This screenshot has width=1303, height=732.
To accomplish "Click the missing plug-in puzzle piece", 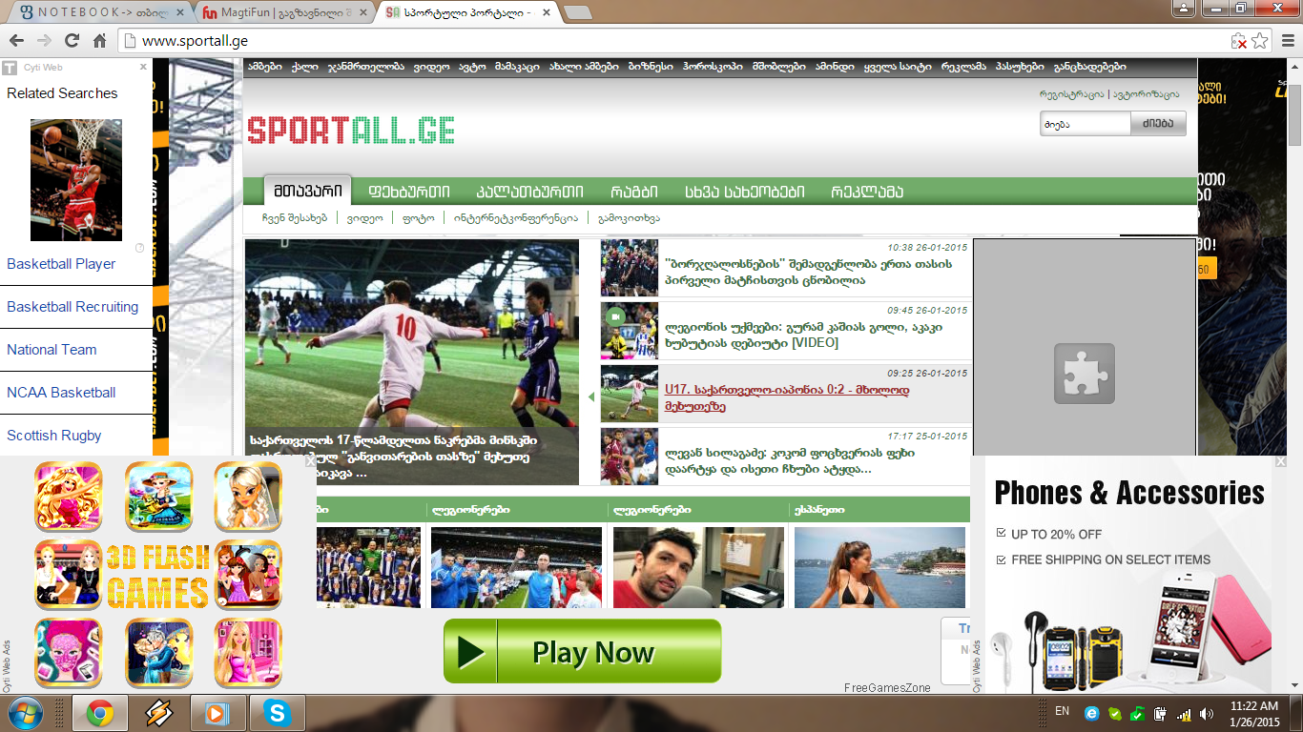I will pos(1085,373).
